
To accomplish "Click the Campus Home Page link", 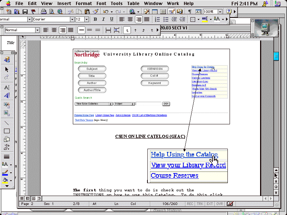I will (x=84, y=115).
